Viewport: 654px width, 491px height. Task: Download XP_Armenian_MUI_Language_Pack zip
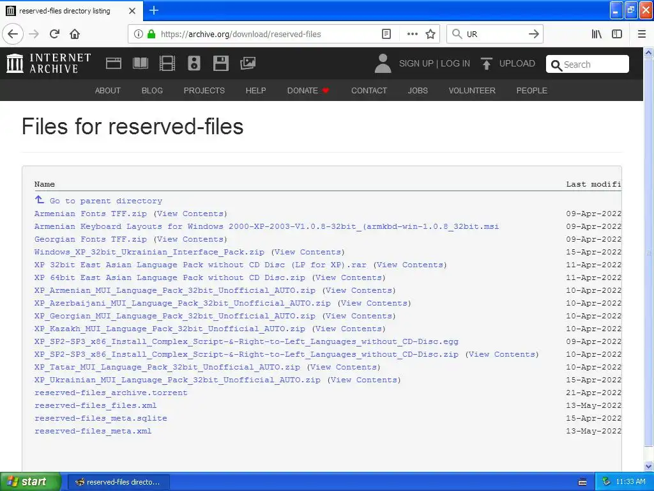(175, 290)
